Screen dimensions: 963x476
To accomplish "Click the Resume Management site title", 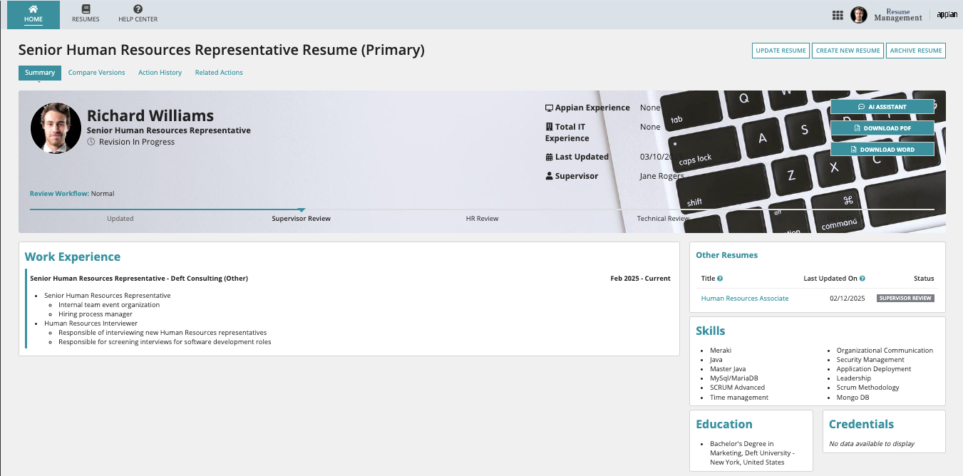I will point(898,15).
